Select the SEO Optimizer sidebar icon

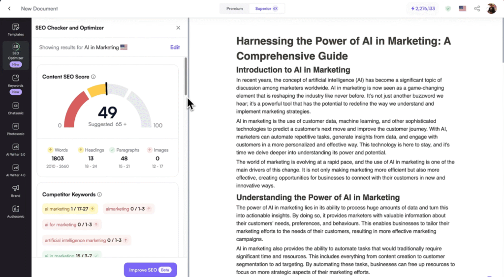[15, 55]
